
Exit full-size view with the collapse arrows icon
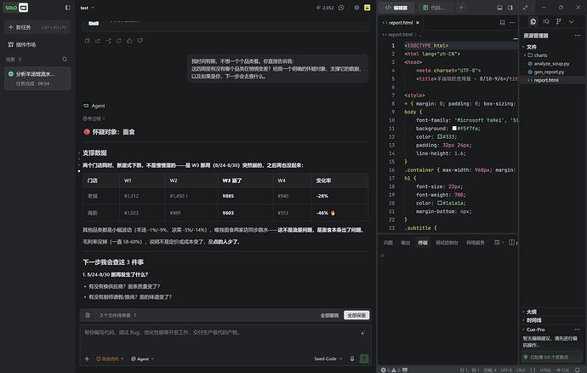click(x=526, y=8)
